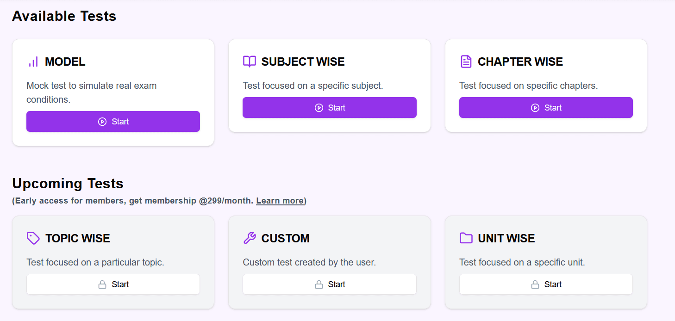Click the tag icon beside TOPIC WISE
The image size is (675, 321).
pyautogui.click(x=33, y=238)
